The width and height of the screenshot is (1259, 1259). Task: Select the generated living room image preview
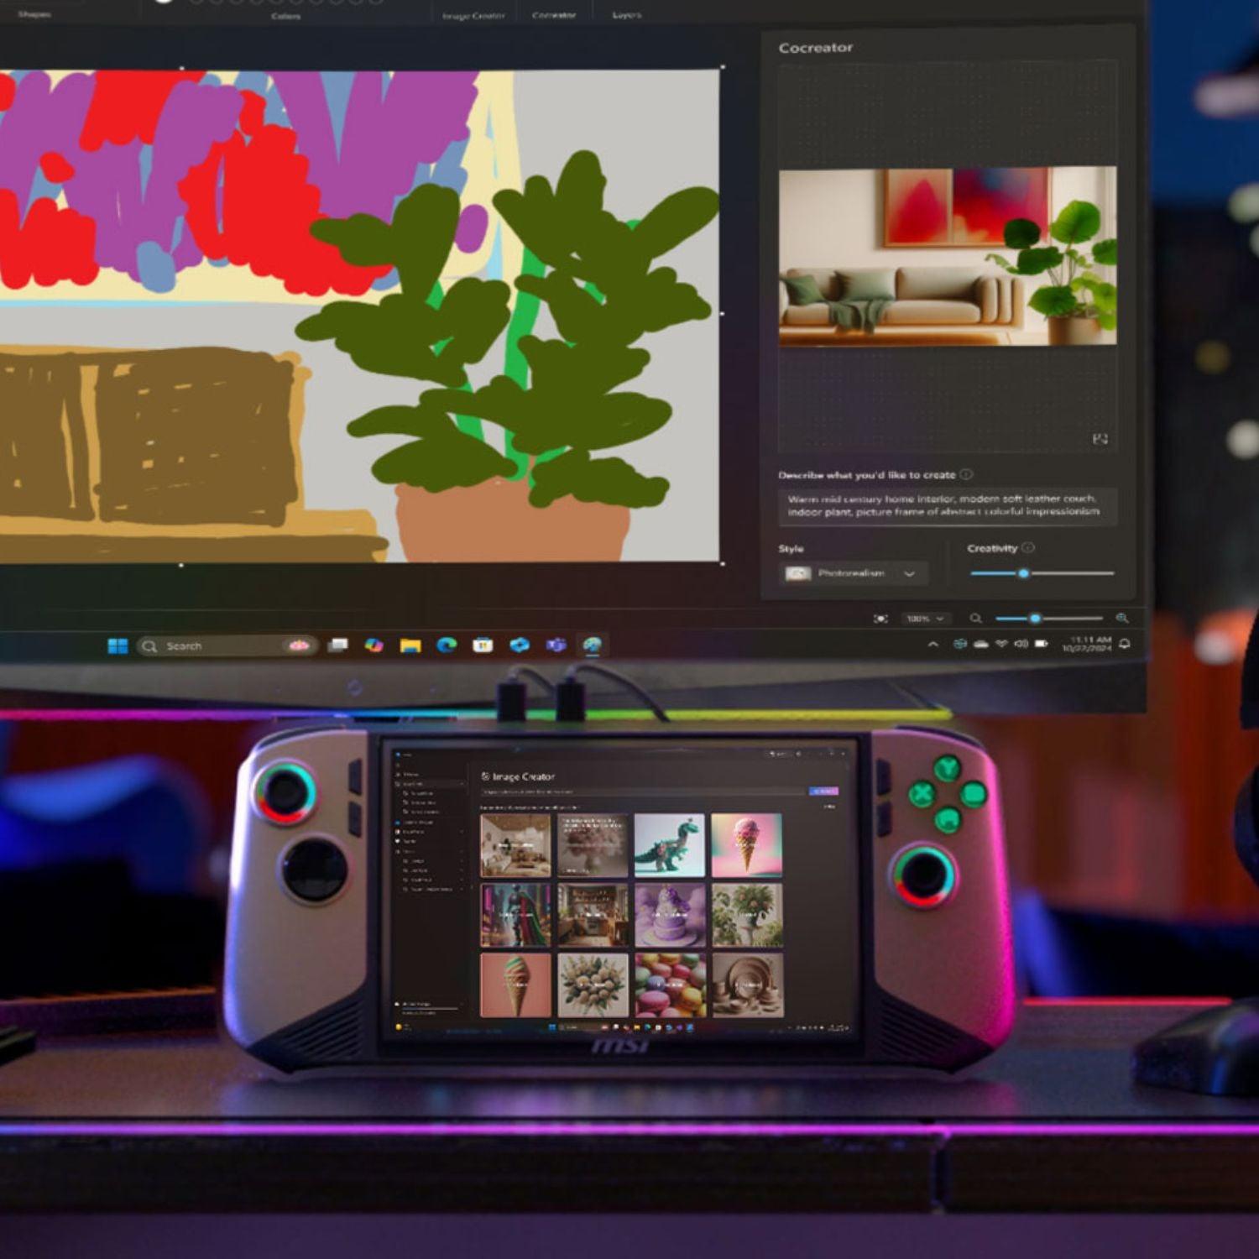tap(947, 256)
